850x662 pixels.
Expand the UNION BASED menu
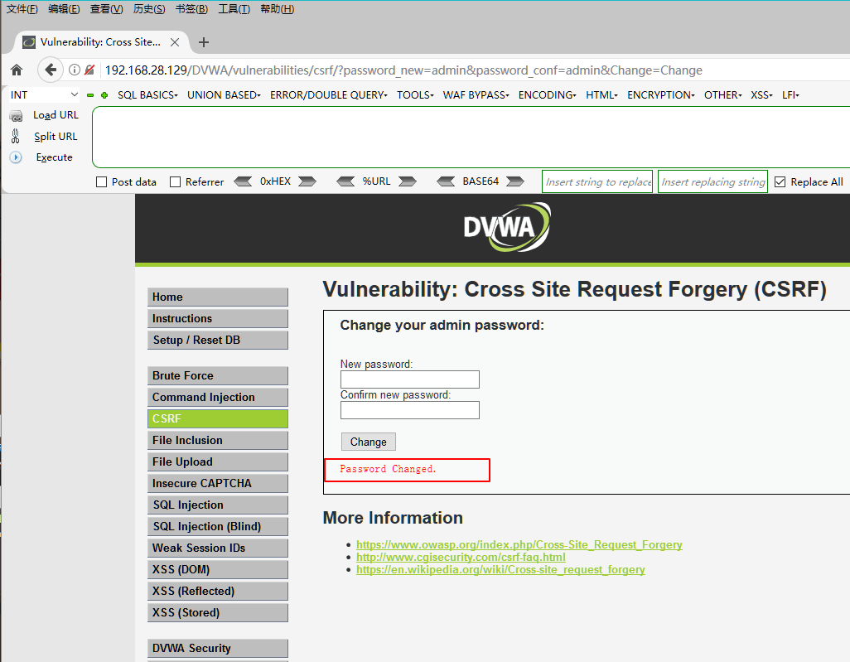coord(224,95)
